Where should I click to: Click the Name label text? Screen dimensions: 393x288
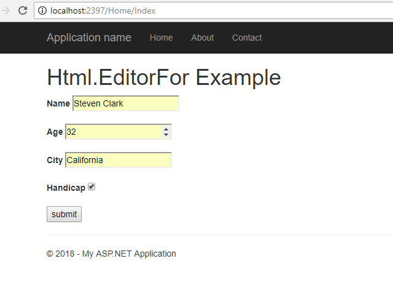pos(58,103)
